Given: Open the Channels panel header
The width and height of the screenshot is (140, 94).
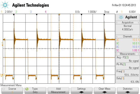Looking at the screenshot, I should [128, 36].
